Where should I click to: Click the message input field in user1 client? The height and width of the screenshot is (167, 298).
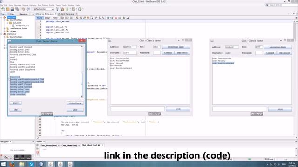pyautogui.click(x=137, y=109)
